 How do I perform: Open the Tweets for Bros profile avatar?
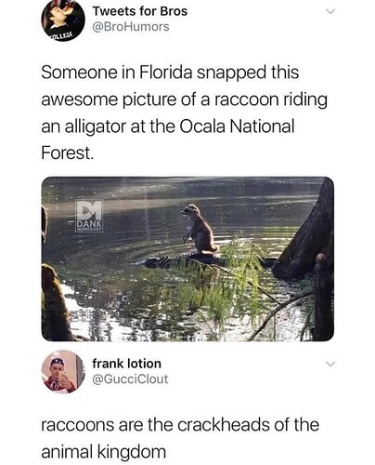(63, 20)
